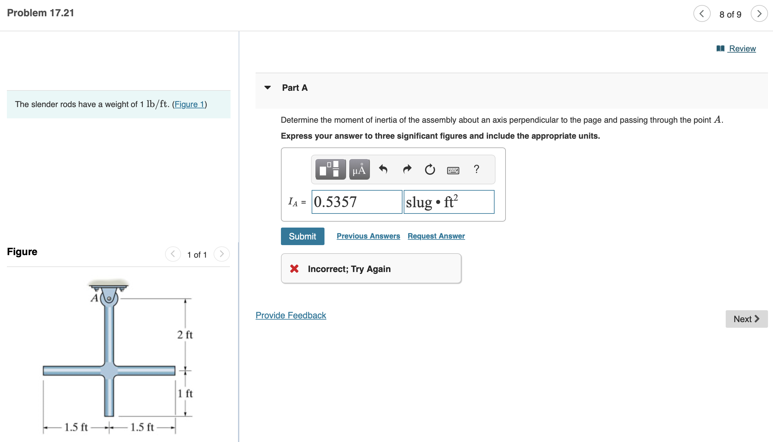Go back a problem with left chevron
This screenshot has width=773, height=442.
702,13
